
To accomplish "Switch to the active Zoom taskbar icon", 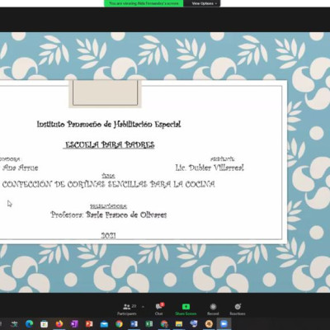I will 224,324.
